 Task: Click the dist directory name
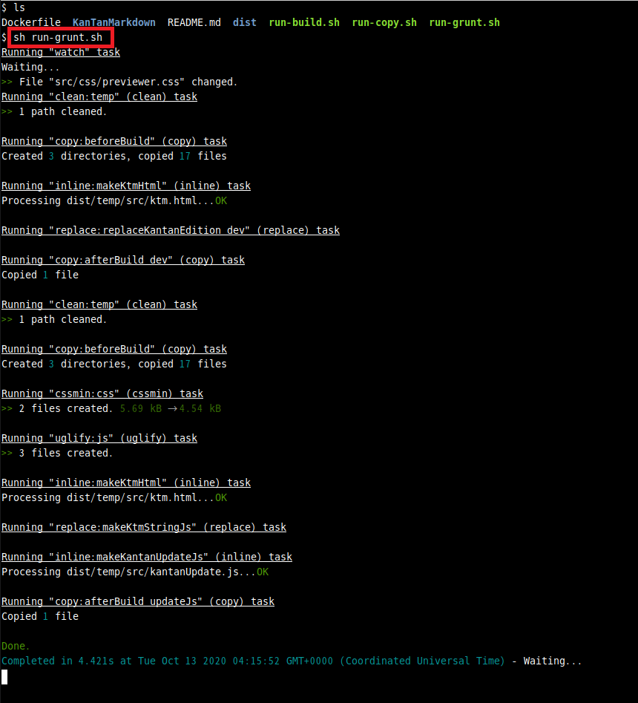[x=245, y=22]
